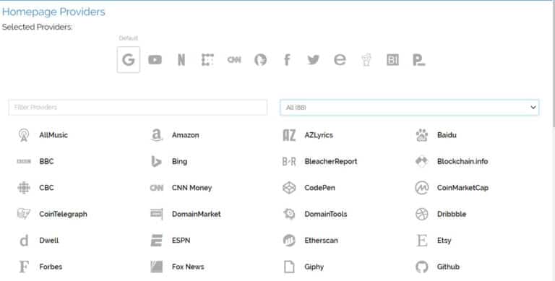The image size is (555, 281).
Task: Click the Etherscan chart icon
Action: tap(289, 241)
